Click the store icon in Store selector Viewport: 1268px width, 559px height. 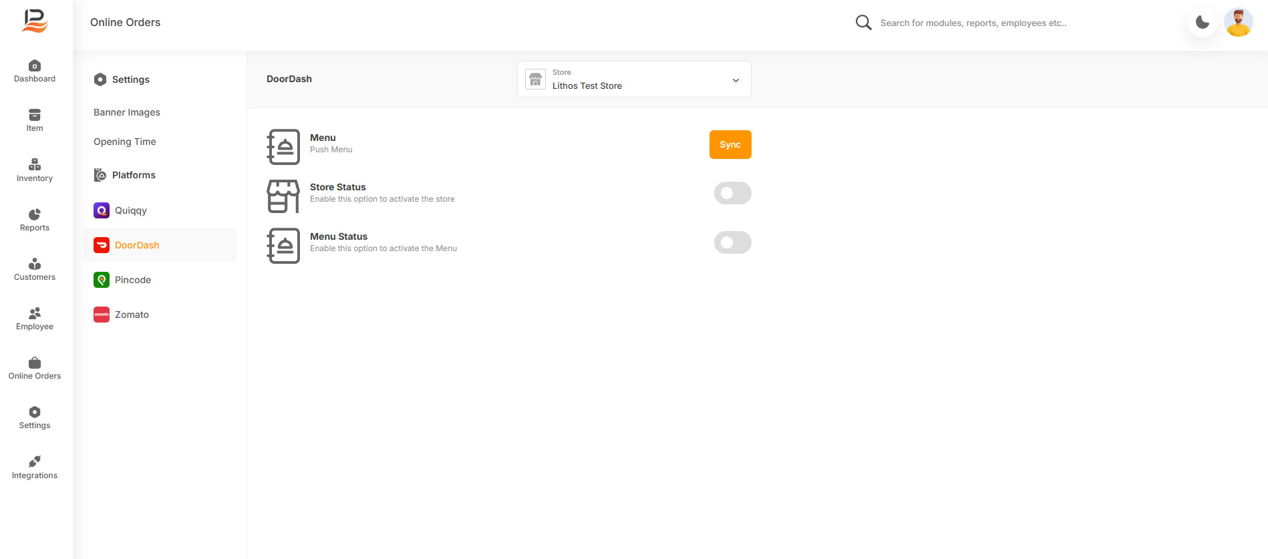pos(536,79)
